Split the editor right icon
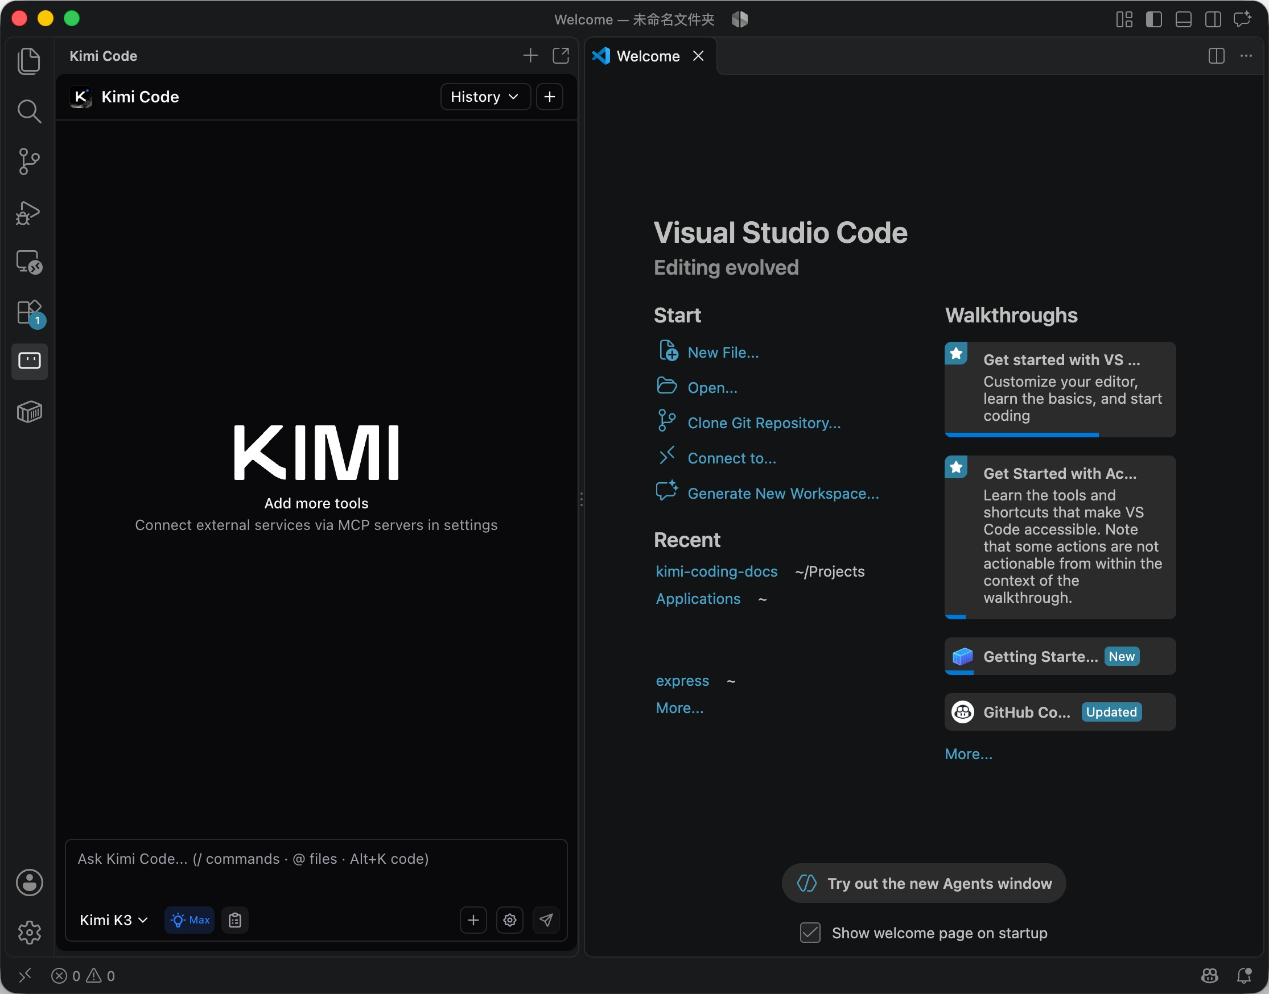The height and width of the screenshot is (994, 1269). click(1216, 56)
